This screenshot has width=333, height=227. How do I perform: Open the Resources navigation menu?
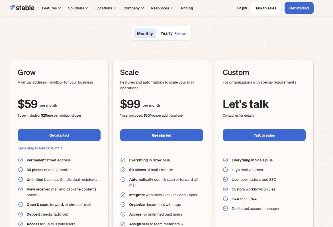click(162, 8)
